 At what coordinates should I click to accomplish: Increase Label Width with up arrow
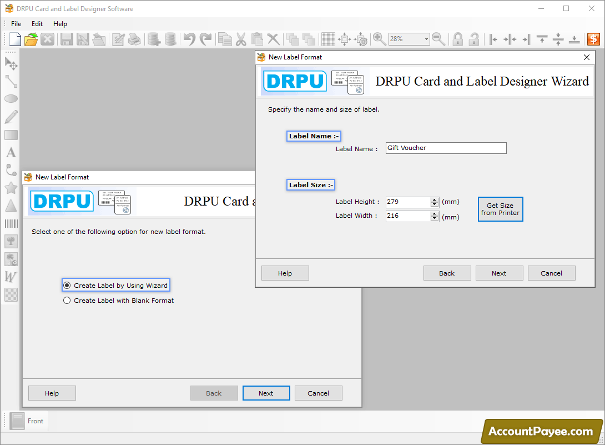click(x=435, y=214)
